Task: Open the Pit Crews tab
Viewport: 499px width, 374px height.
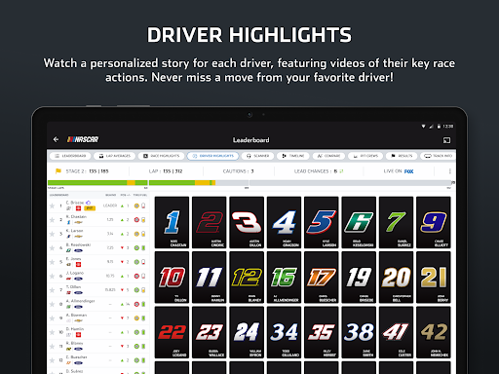Action: pyautogui.click(x=365, y=156)
